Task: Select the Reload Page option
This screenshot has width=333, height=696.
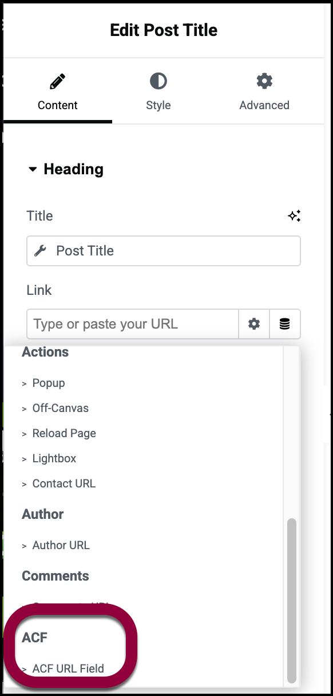Action: pyautogui.click(x=64, y=433)
